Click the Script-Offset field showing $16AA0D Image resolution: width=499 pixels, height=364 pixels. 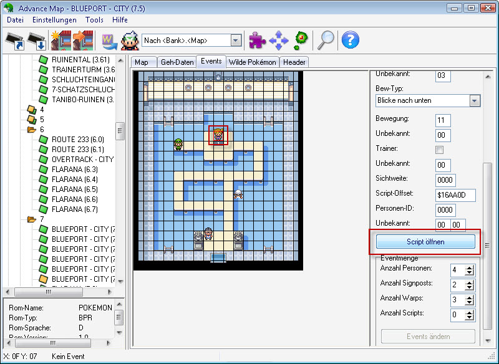(455, 195)
